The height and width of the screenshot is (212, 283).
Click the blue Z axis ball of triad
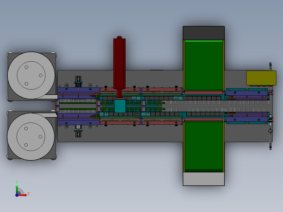coord(17,195)
